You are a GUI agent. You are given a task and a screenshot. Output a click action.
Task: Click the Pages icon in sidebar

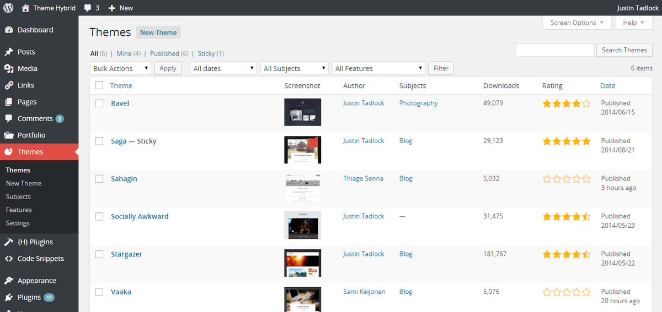point(9,102)
